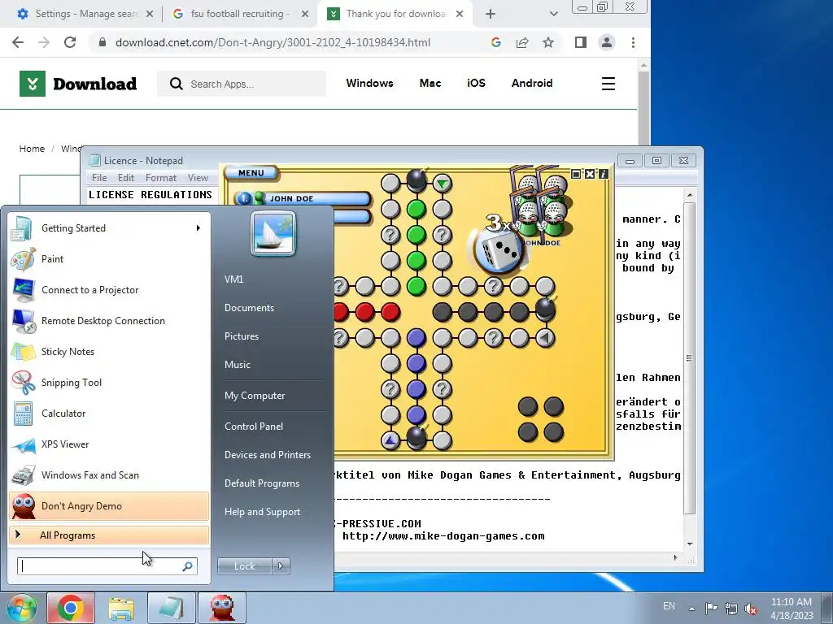The width and height of the screenshot is (833, 624).
Task: Click the share page icon in Chrome
Action: pyautogui.click(x=522, y=42)
